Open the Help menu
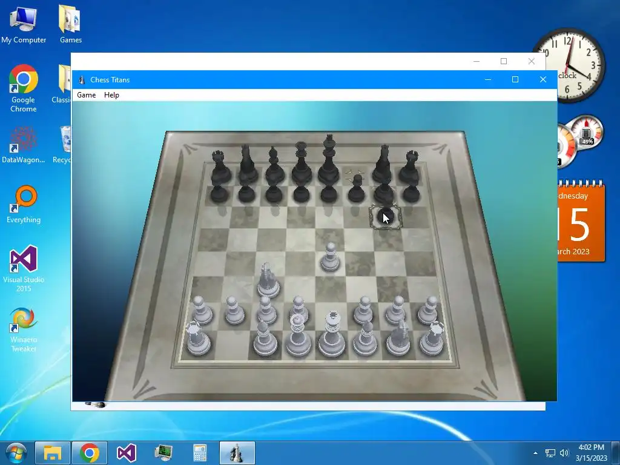620x465 pixels. tap(111, 95)
